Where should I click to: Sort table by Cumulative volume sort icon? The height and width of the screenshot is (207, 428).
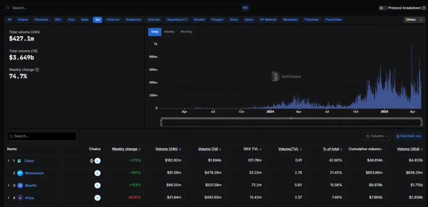[x=382, y=149]
